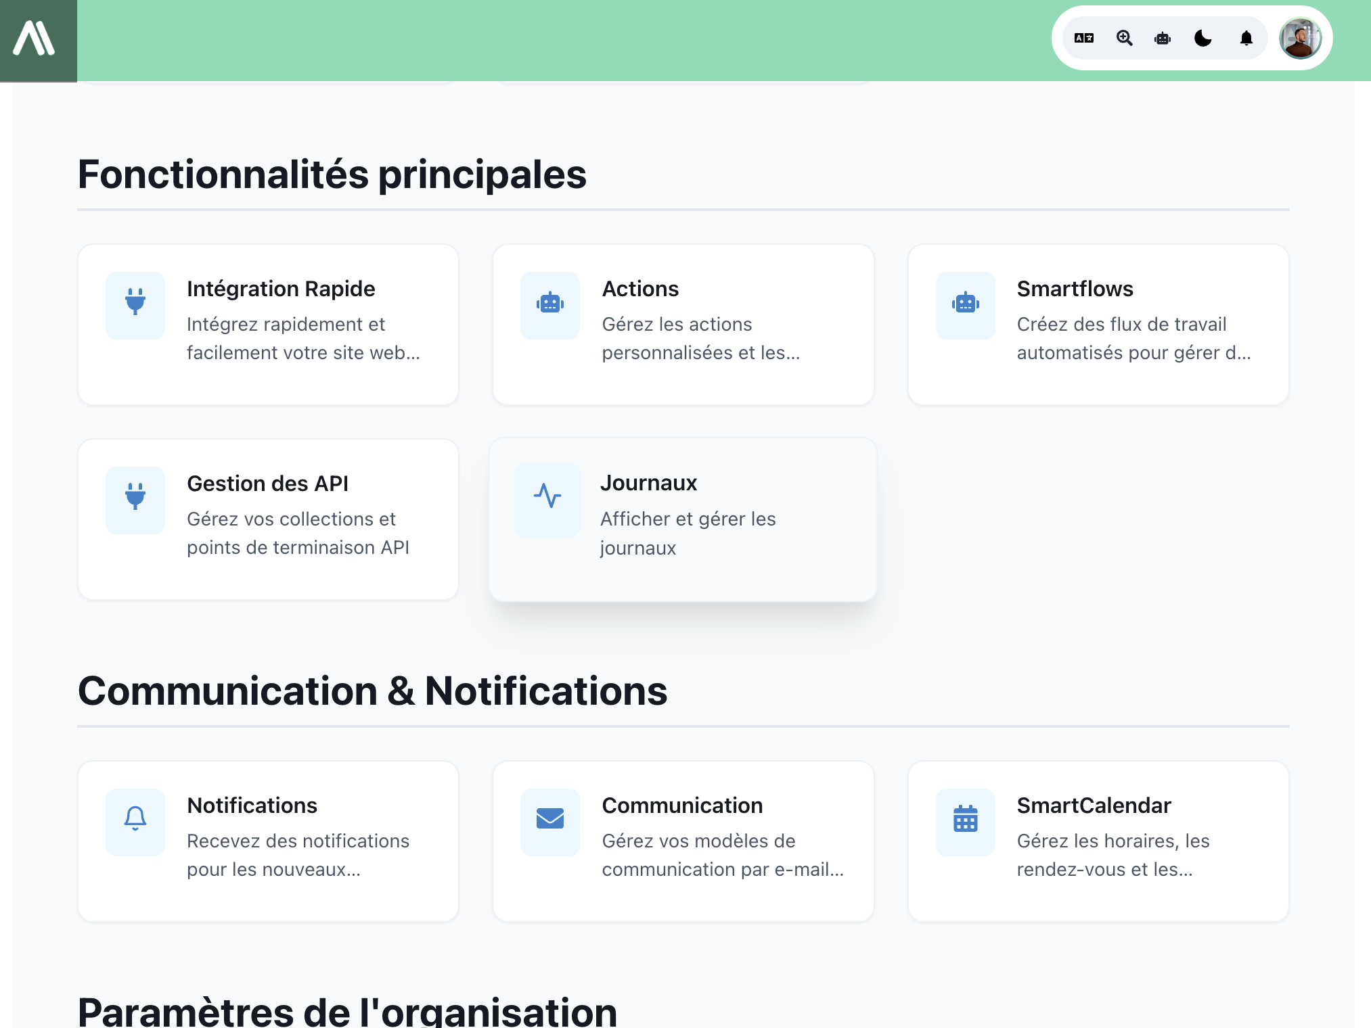Open the robot assistant icon in header
1371x1028 pixels.
[1163, 39]
